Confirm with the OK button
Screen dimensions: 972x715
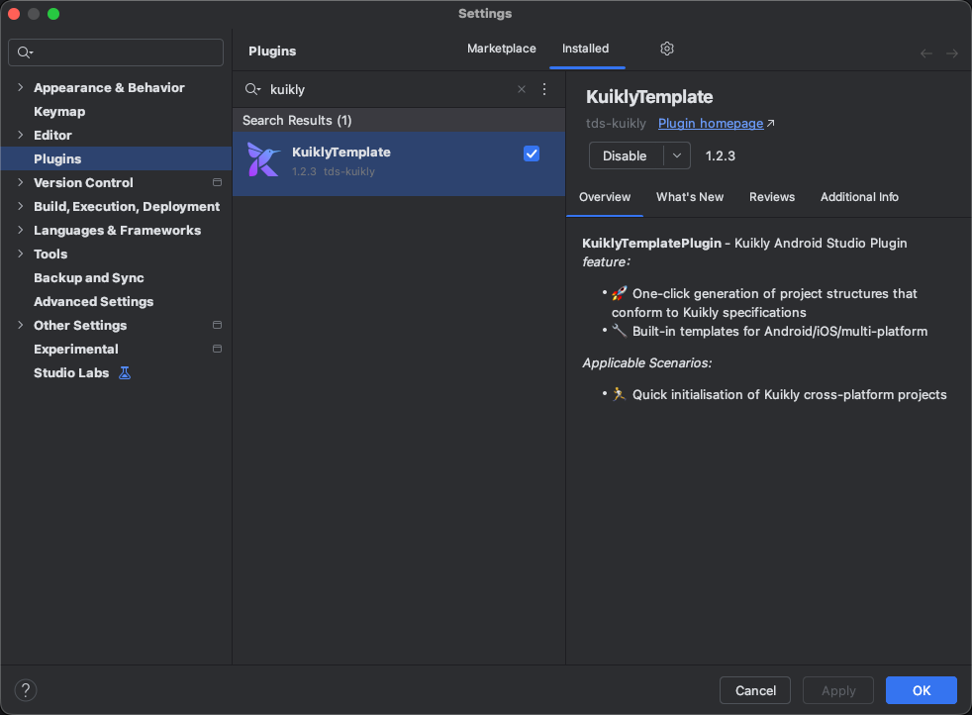922,690
